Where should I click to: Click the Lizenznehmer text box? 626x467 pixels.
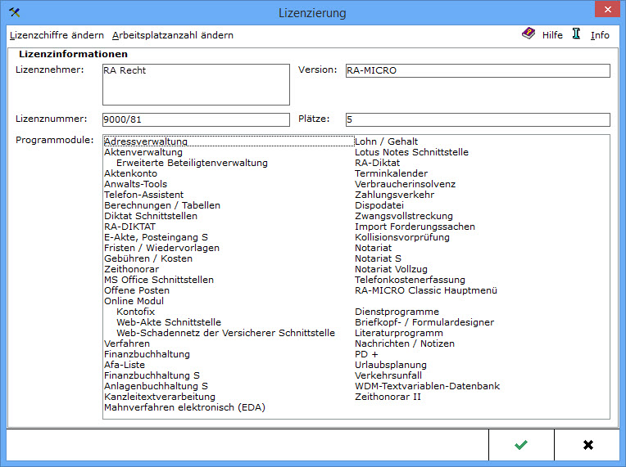pyautogui.click(x=196, y=84)
